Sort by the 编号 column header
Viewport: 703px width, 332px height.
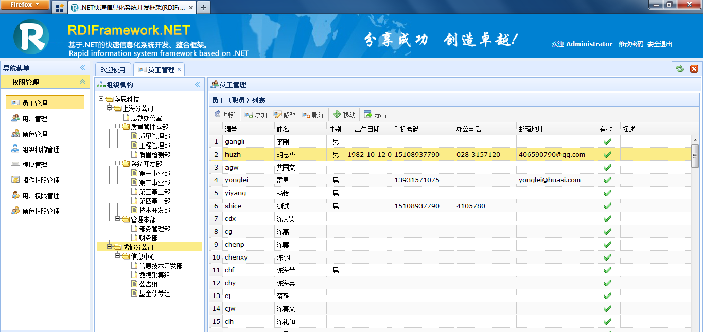coord(248,129)
